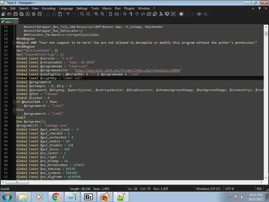The height and width of the screenshot is (202, 269).
Task: Open the user-defined language dialog icon
Action: point(143,14)
